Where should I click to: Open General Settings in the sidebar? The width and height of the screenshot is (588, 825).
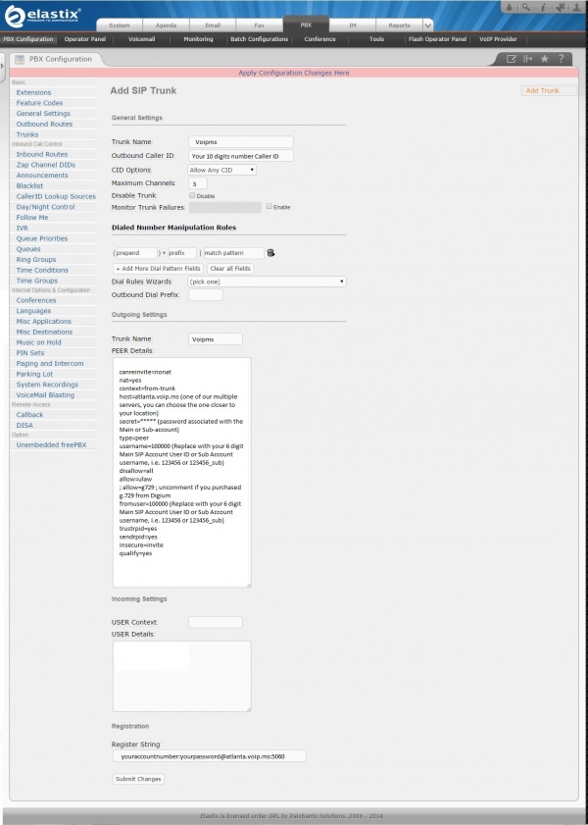pos(43,114)
